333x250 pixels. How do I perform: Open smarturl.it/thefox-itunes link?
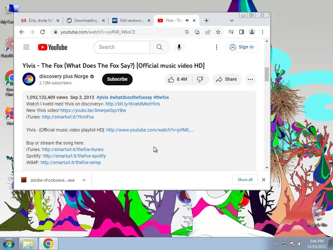[x=73, y=149]
